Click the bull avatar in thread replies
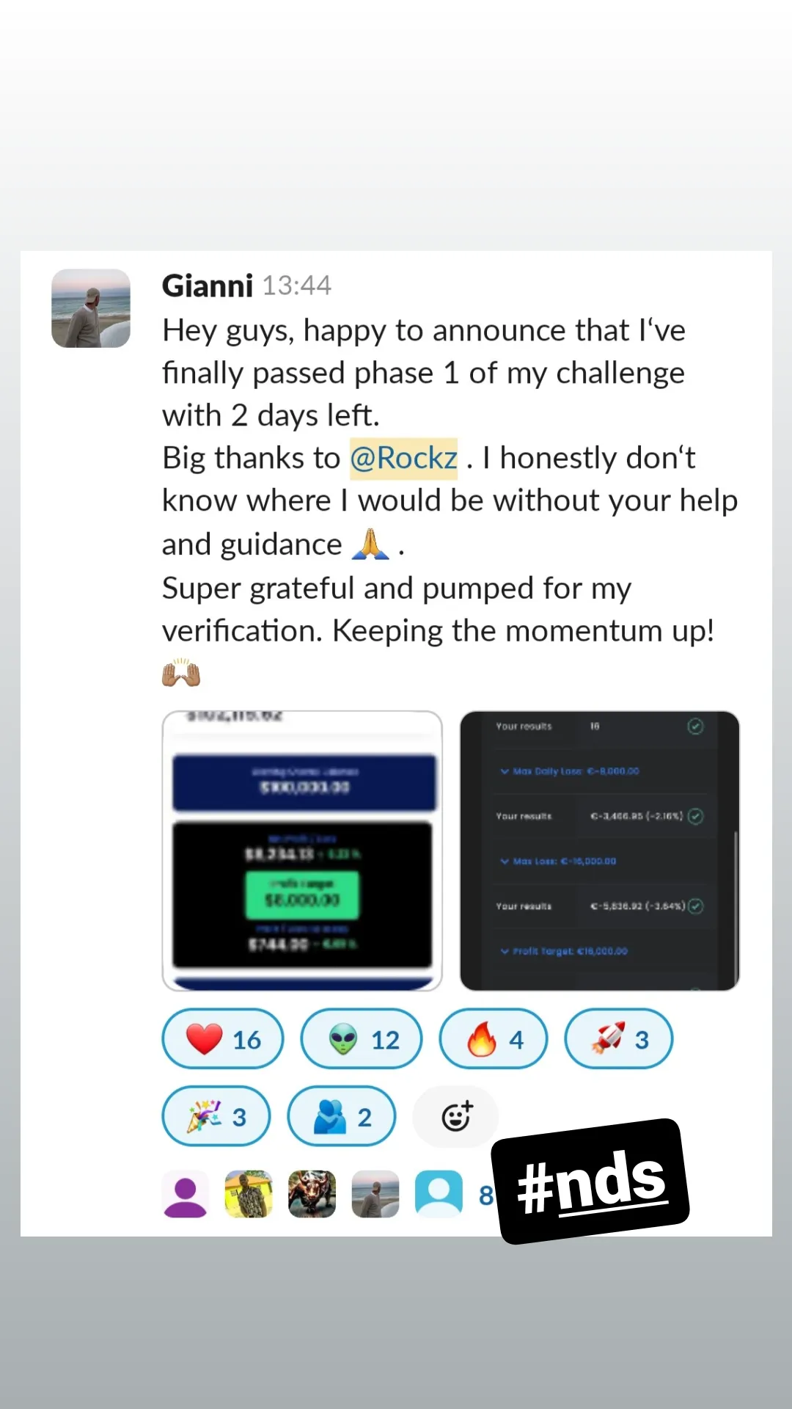Image resolution: width=792 pixels, height=1409 pixels. tap(312, 1194)
